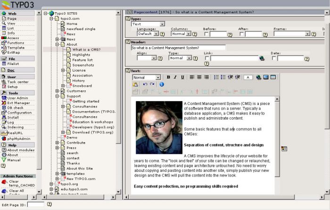The image size is (330, 210).
Task: Click the paste clipboard icon in the editor
Action: (x=135, y=84)
